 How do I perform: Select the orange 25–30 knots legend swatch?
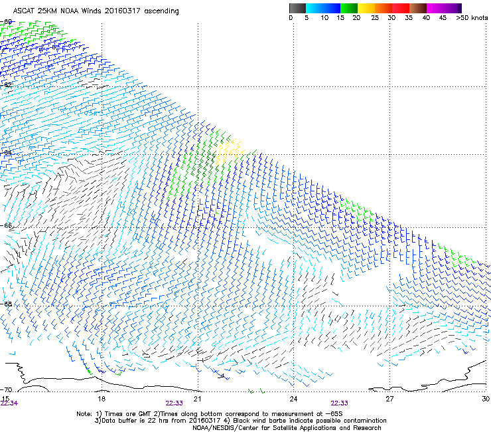click(x=384, y=8)
